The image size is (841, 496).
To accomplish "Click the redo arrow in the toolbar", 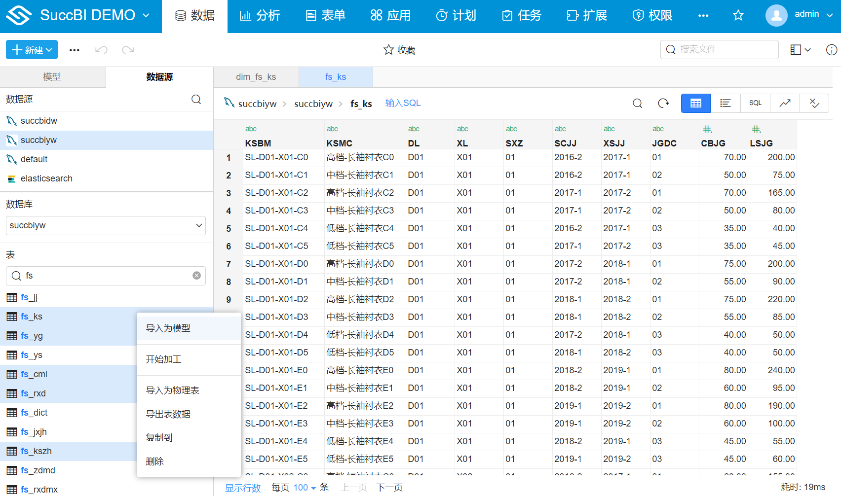I will pos(128,49).
